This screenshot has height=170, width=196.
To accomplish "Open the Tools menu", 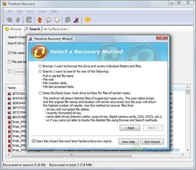I will [x=42, y=11].
